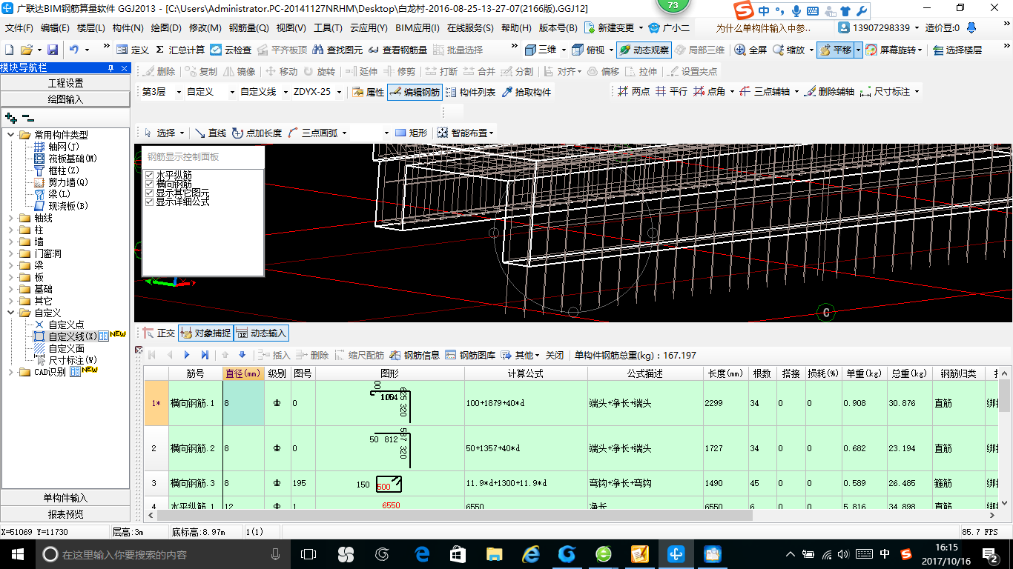Screen dimensions: 1013x569
Task: Collapse the 常用构件类型 tree node
Action: click(10, 135)
